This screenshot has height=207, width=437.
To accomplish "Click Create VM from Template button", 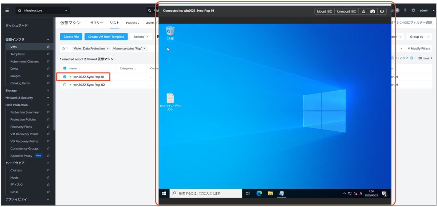I will coord(106,37).
